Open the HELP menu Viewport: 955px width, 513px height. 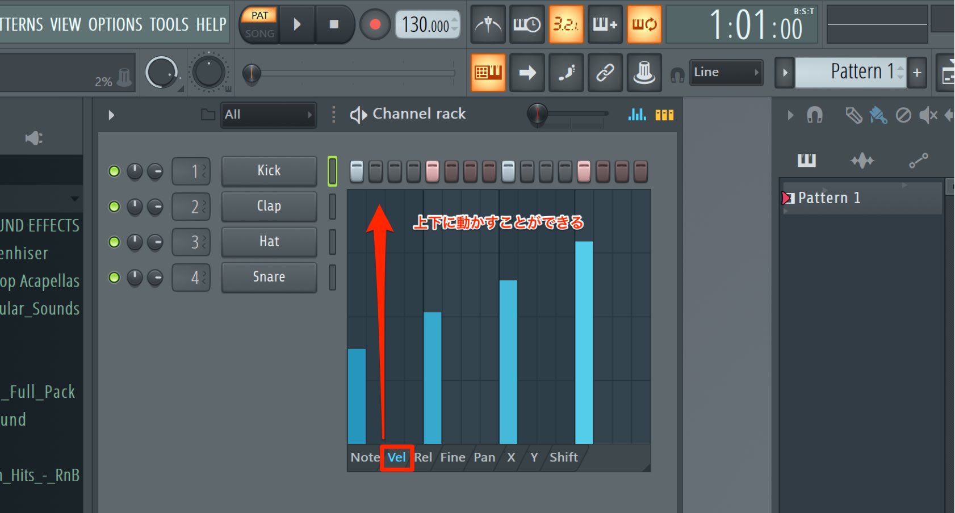point(211,24)
